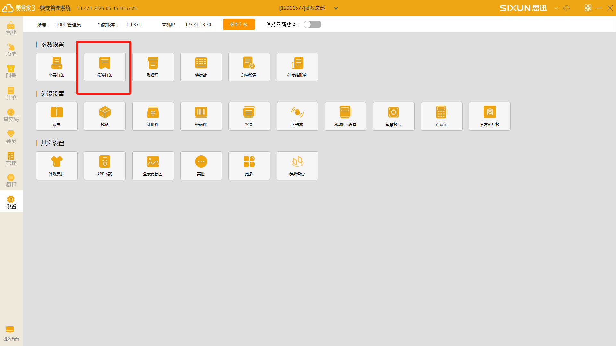Open 读卡器 card reader settings
This screenshot has width=616, height=346.
click(297, 116)
